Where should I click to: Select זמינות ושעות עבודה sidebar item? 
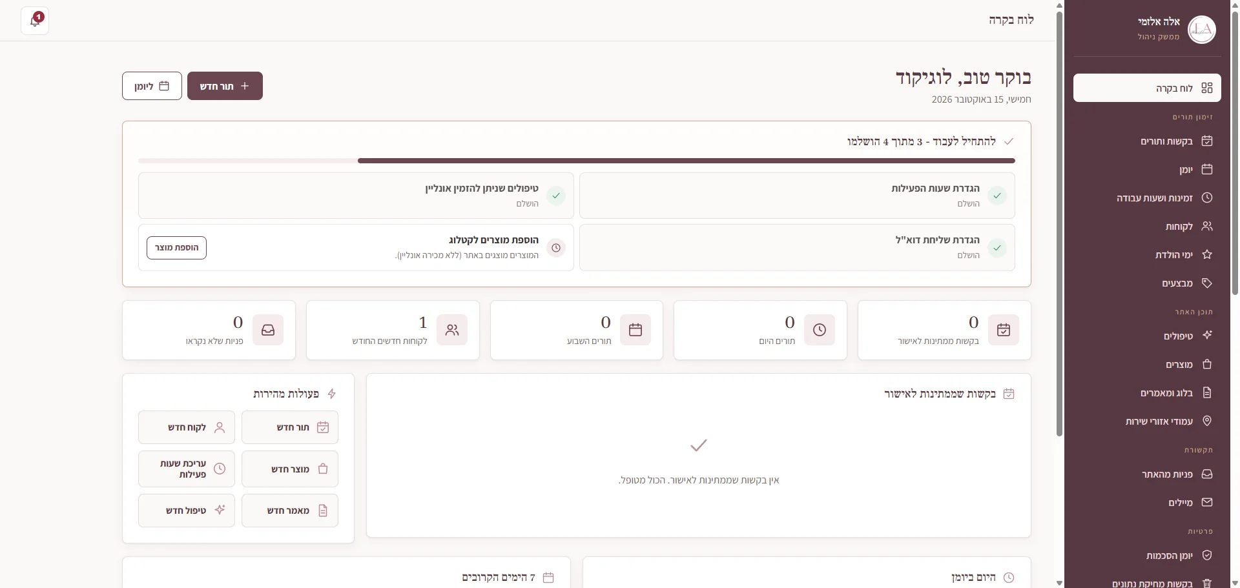(1147, 198)
